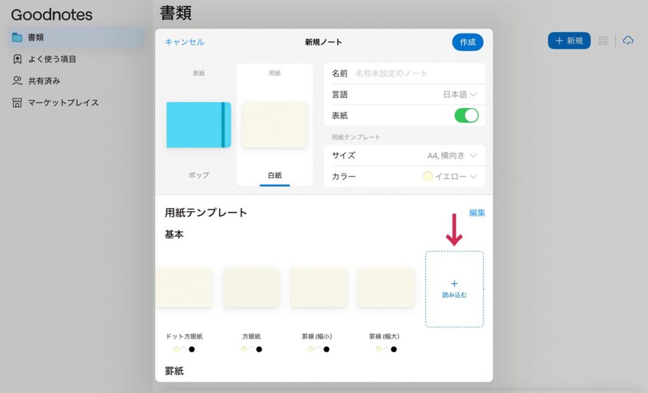Screen dimensions: 648x393
Task: Open the カラー イエロー dropdown
Action: pyautogui.click(x=450, y=176)
